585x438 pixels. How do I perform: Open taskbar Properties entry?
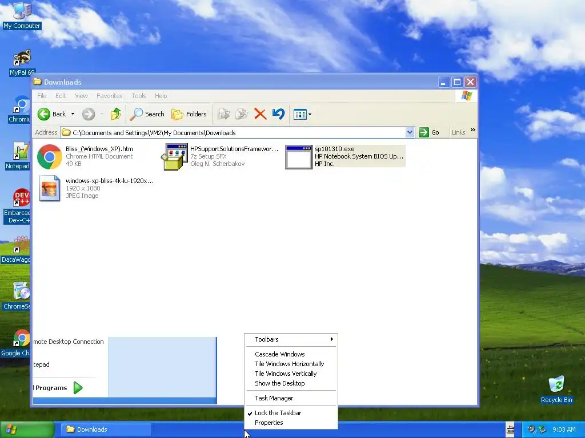[x=291, y=423]
